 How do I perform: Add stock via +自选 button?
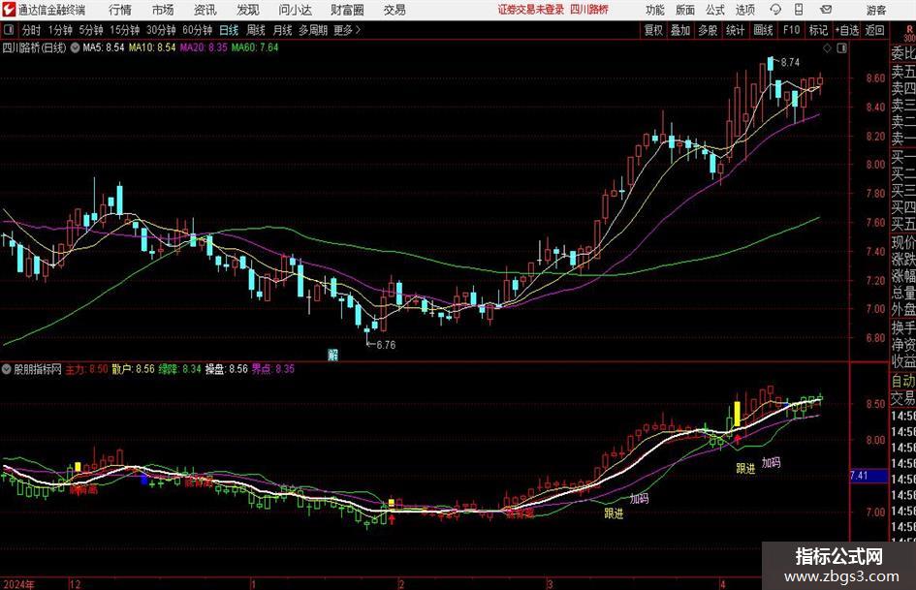tap(847, 30)
